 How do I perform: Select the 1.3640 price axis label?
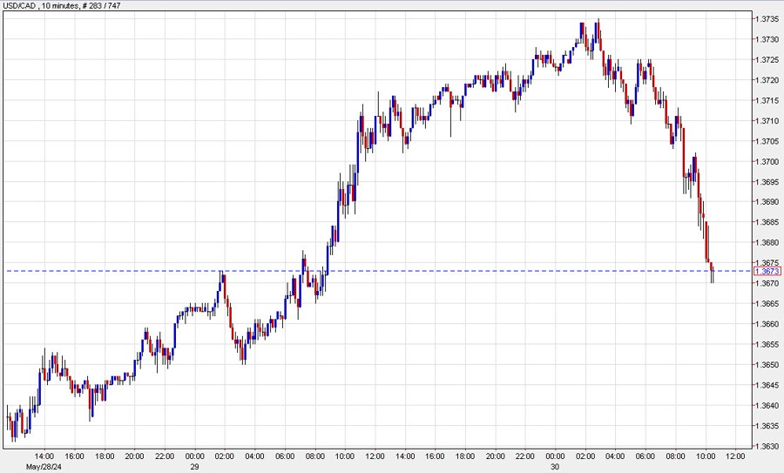pyautogui.click(x=767, y=406)
